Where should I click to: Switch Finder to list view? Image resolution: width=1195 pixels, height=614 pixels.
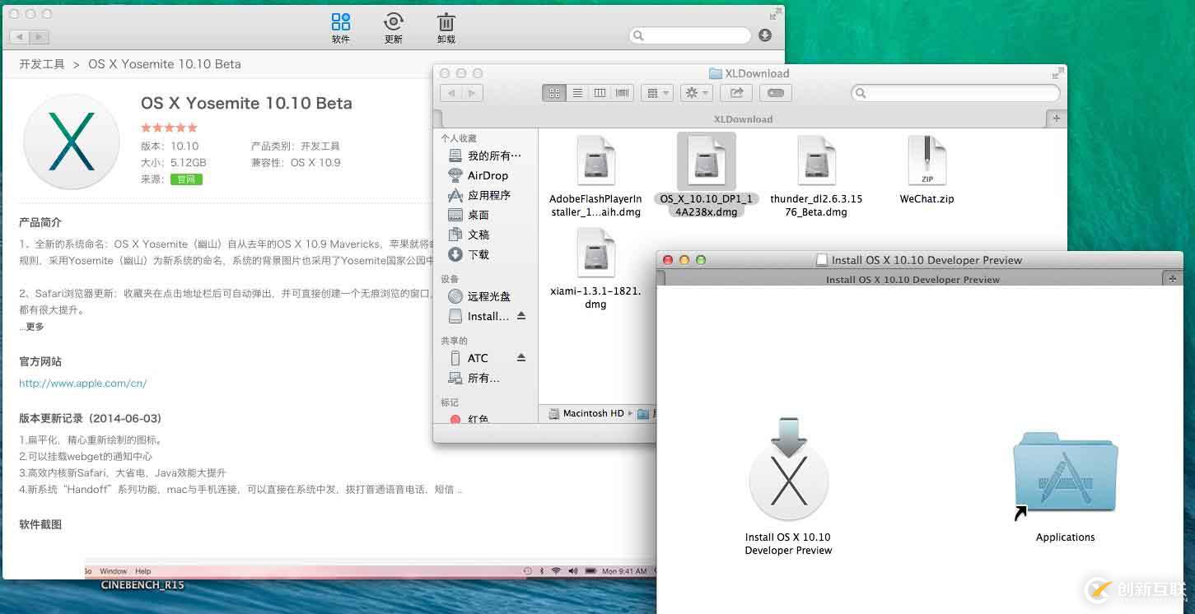577,93
